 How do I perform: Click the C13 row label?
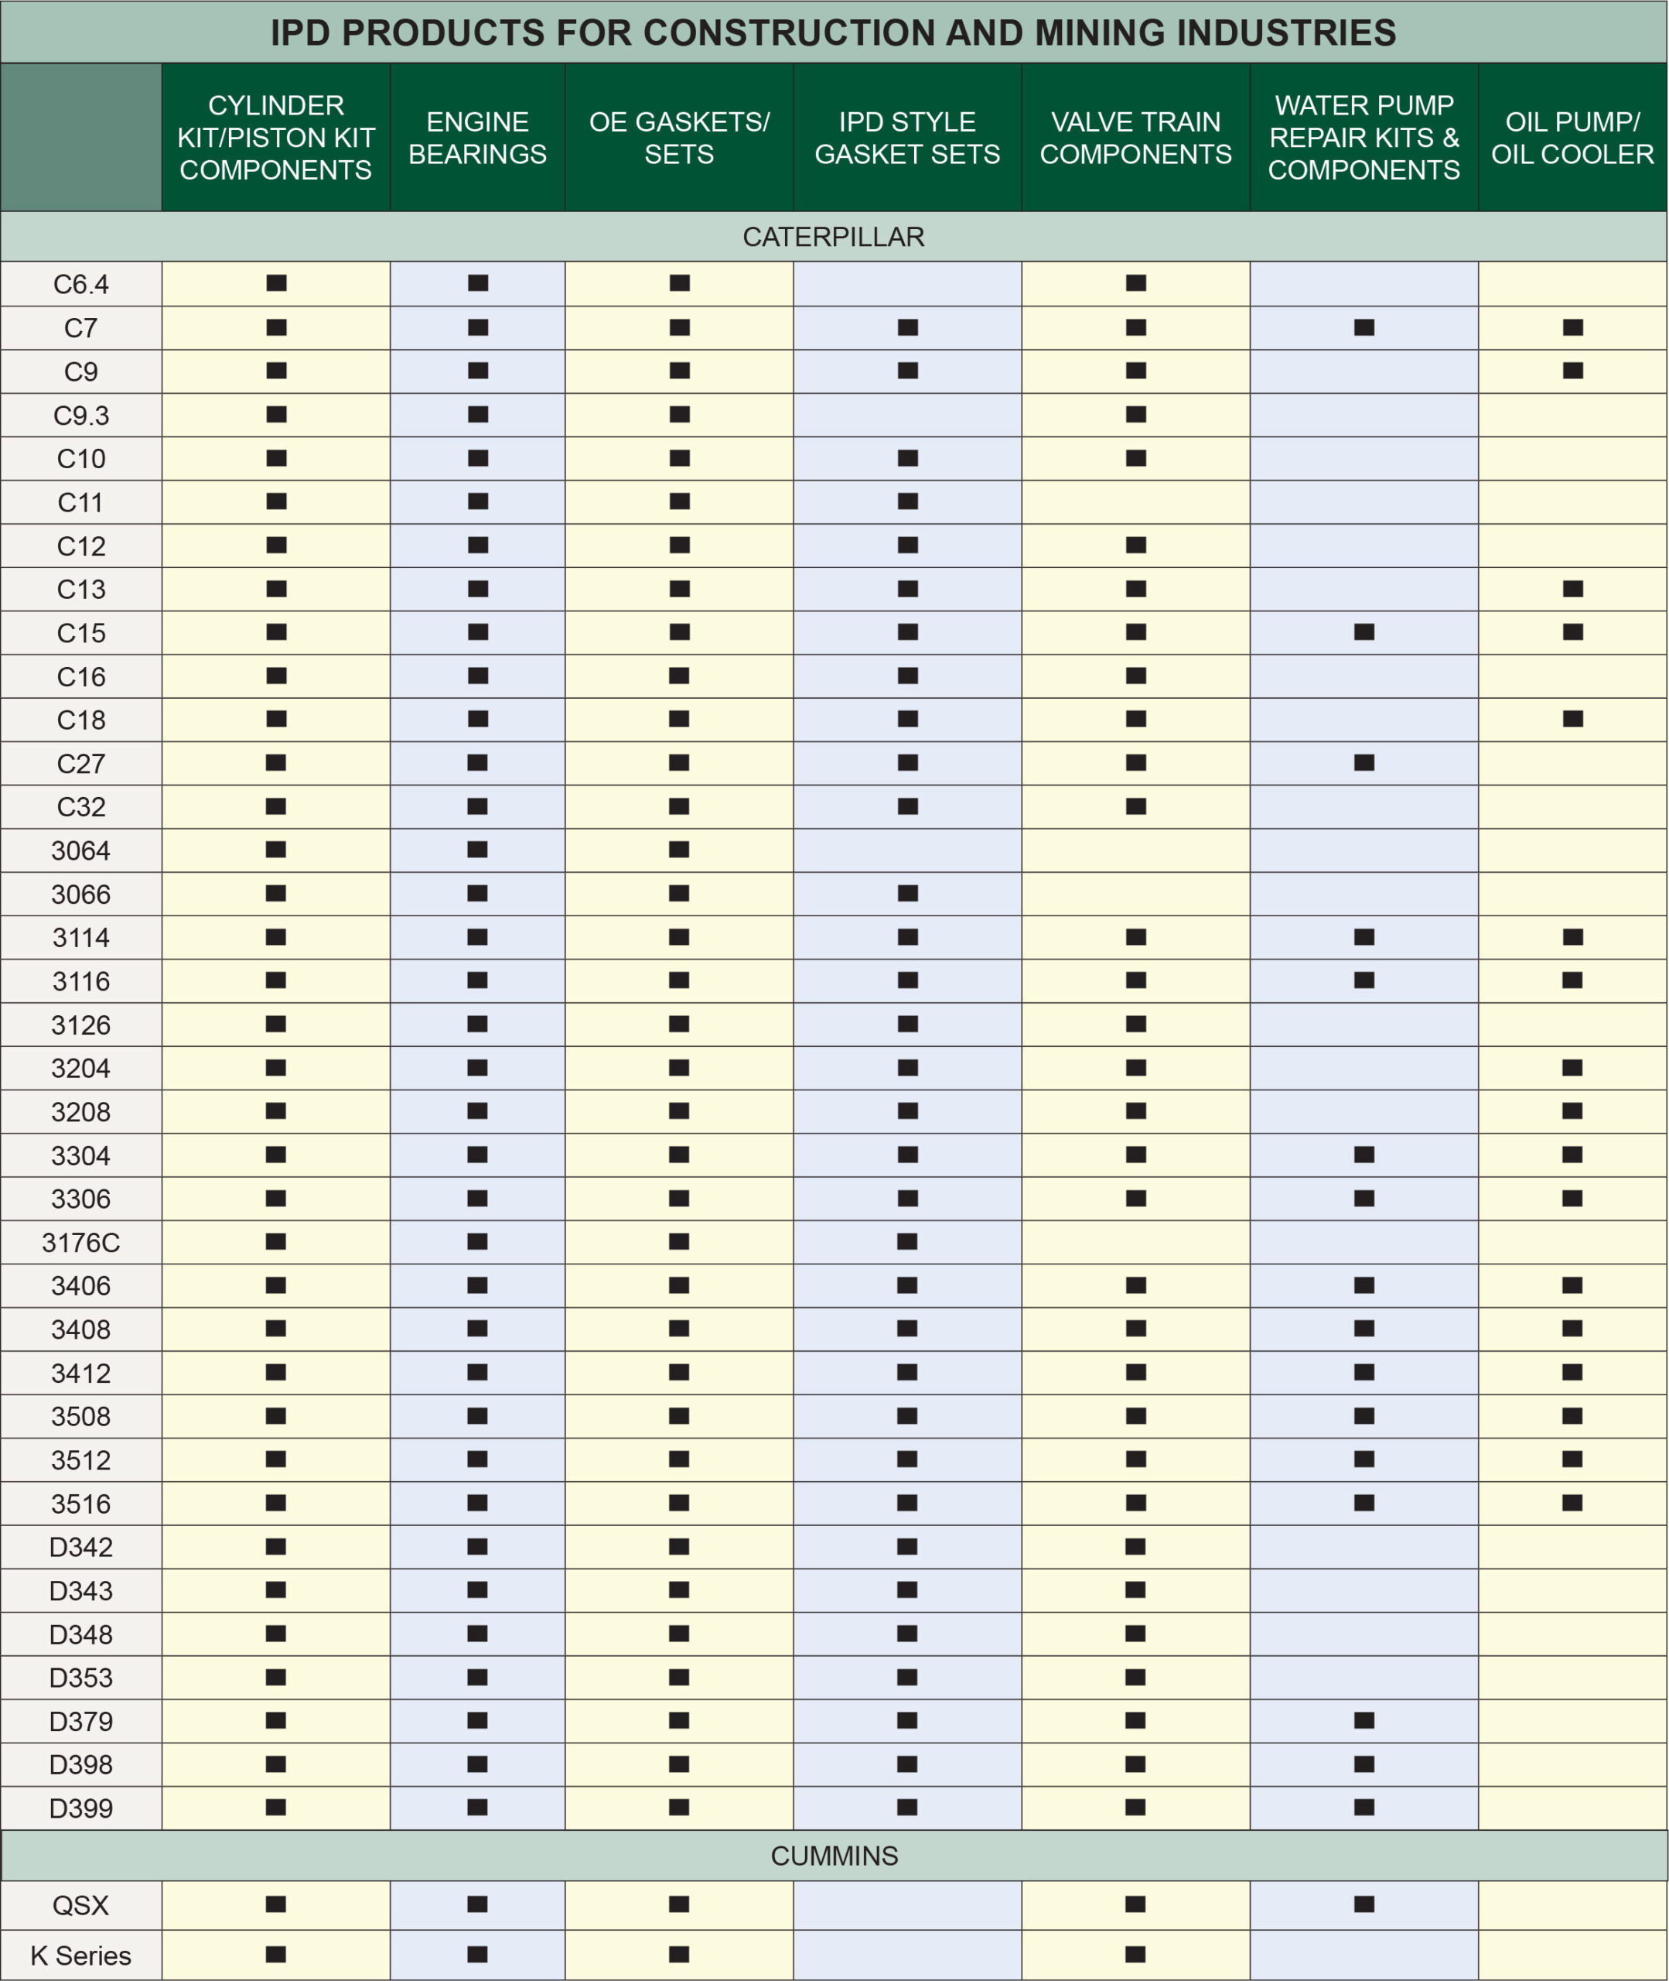pyautogui.click(x=81, y=589)
